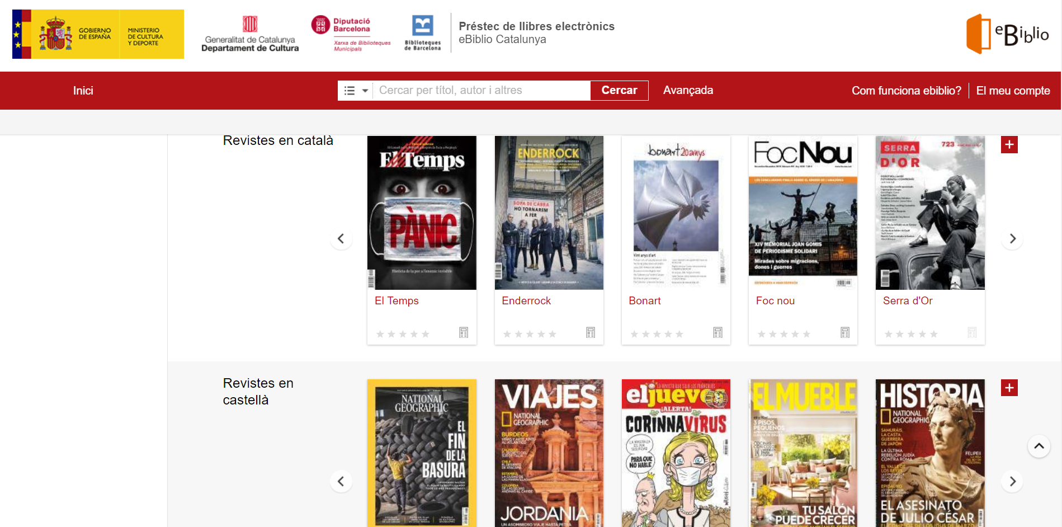Viewport: 1062px width, 527px height.
Task: Click the document icon on El Temps card
Action: pos(464,333)
